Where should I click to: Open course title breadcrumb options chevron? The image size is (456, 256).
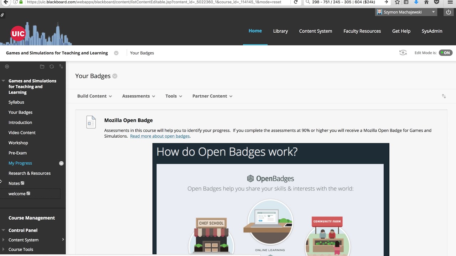click(x=116, y=53)
